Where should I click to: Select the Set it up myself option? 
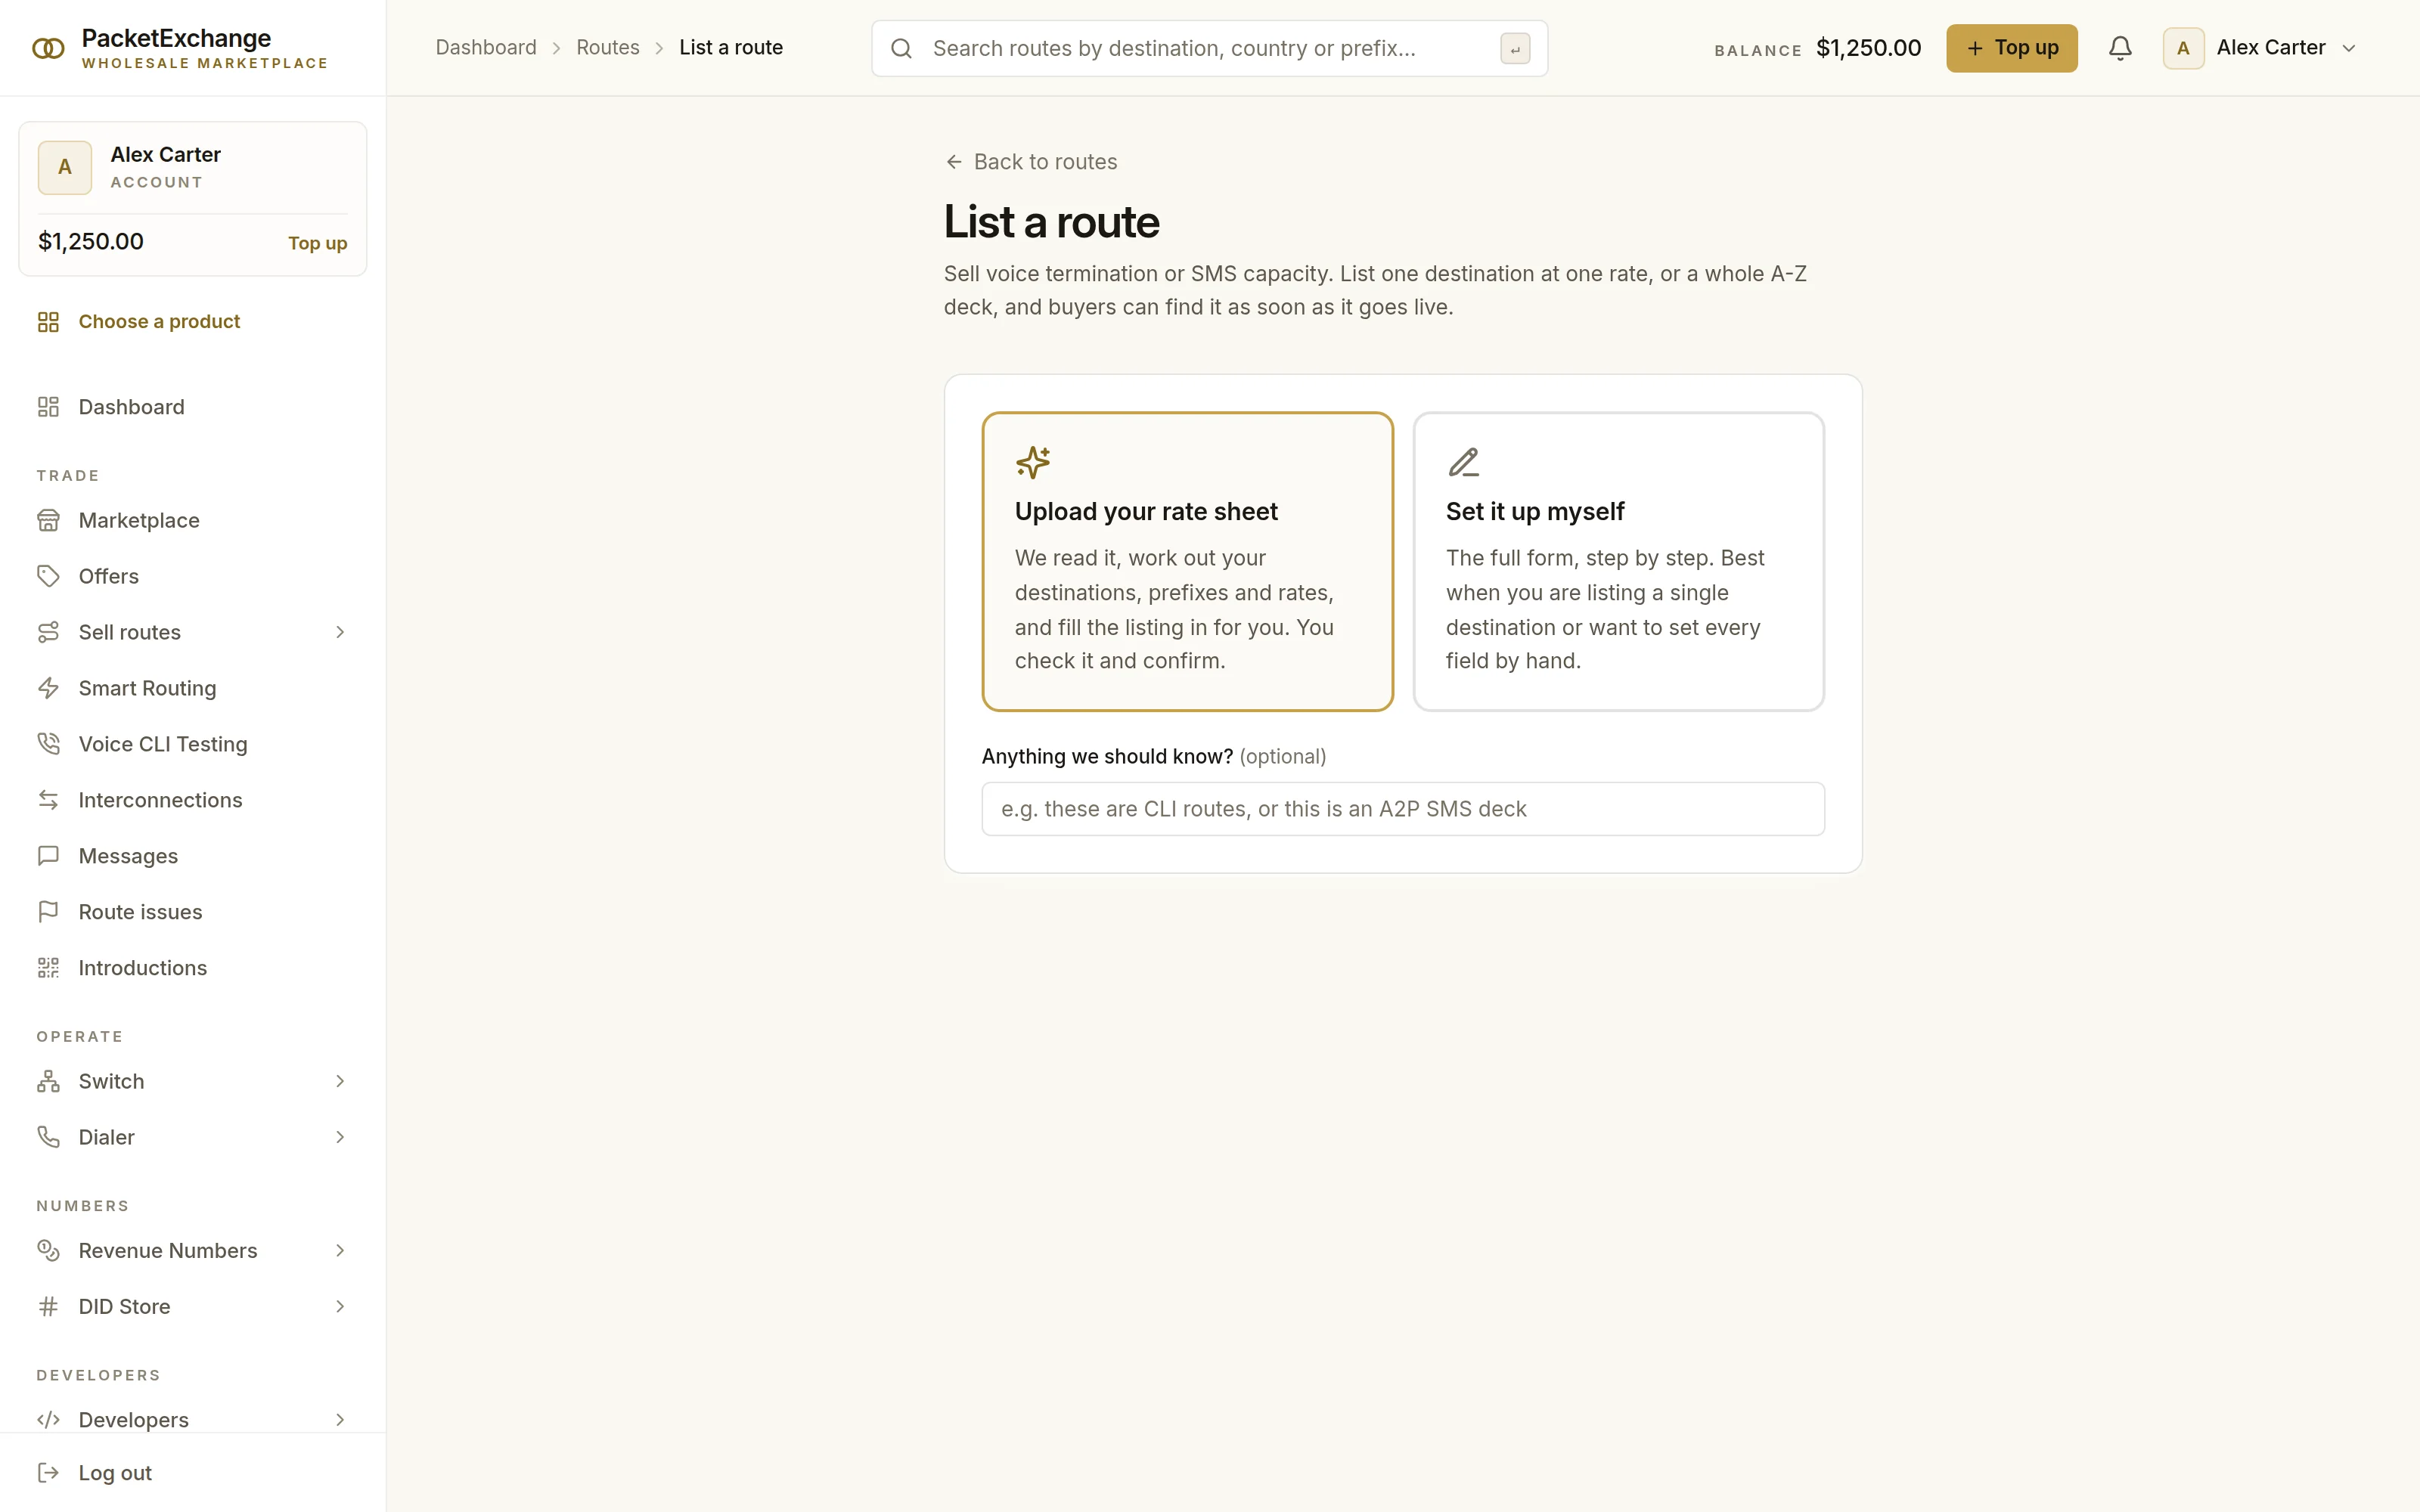pyautogui.click(x=1618, y=562)
